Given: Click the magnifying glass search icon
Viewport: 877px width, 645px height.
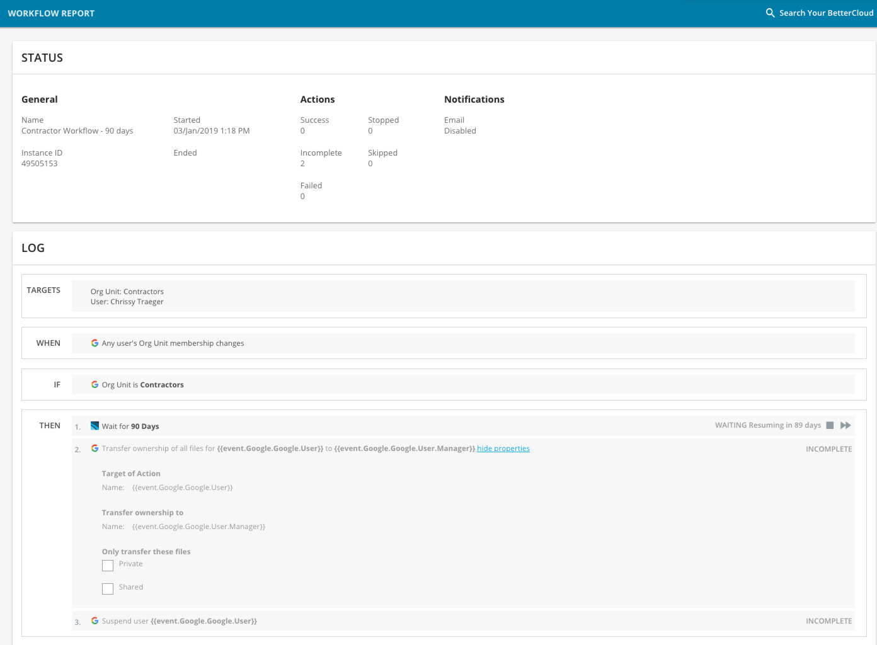Looking at the screenshot, I should pyautogui.click(x=769, y=12).
